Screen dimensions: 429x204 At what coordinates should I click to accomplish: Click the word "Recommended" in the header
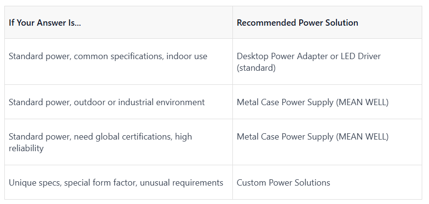(266, 22)
